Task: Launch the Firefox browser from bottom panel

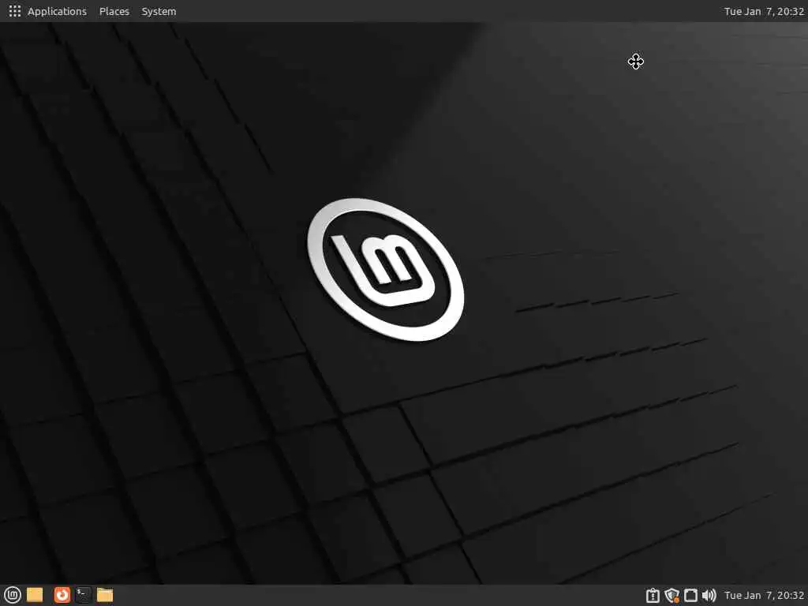Action: pos(62,595)
